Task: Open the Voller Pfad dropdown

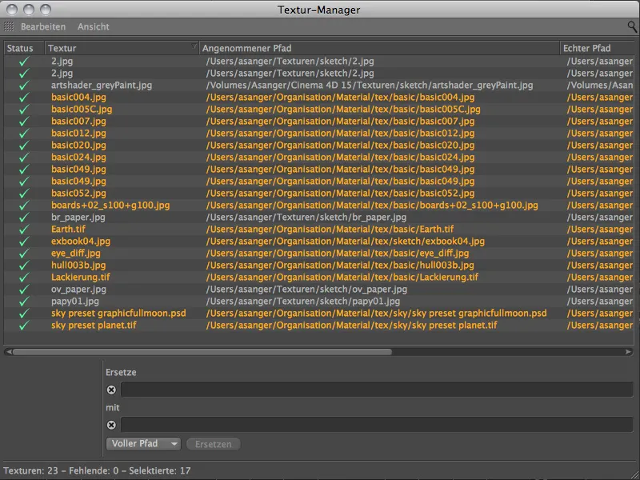Action: [x=143, y=444]
